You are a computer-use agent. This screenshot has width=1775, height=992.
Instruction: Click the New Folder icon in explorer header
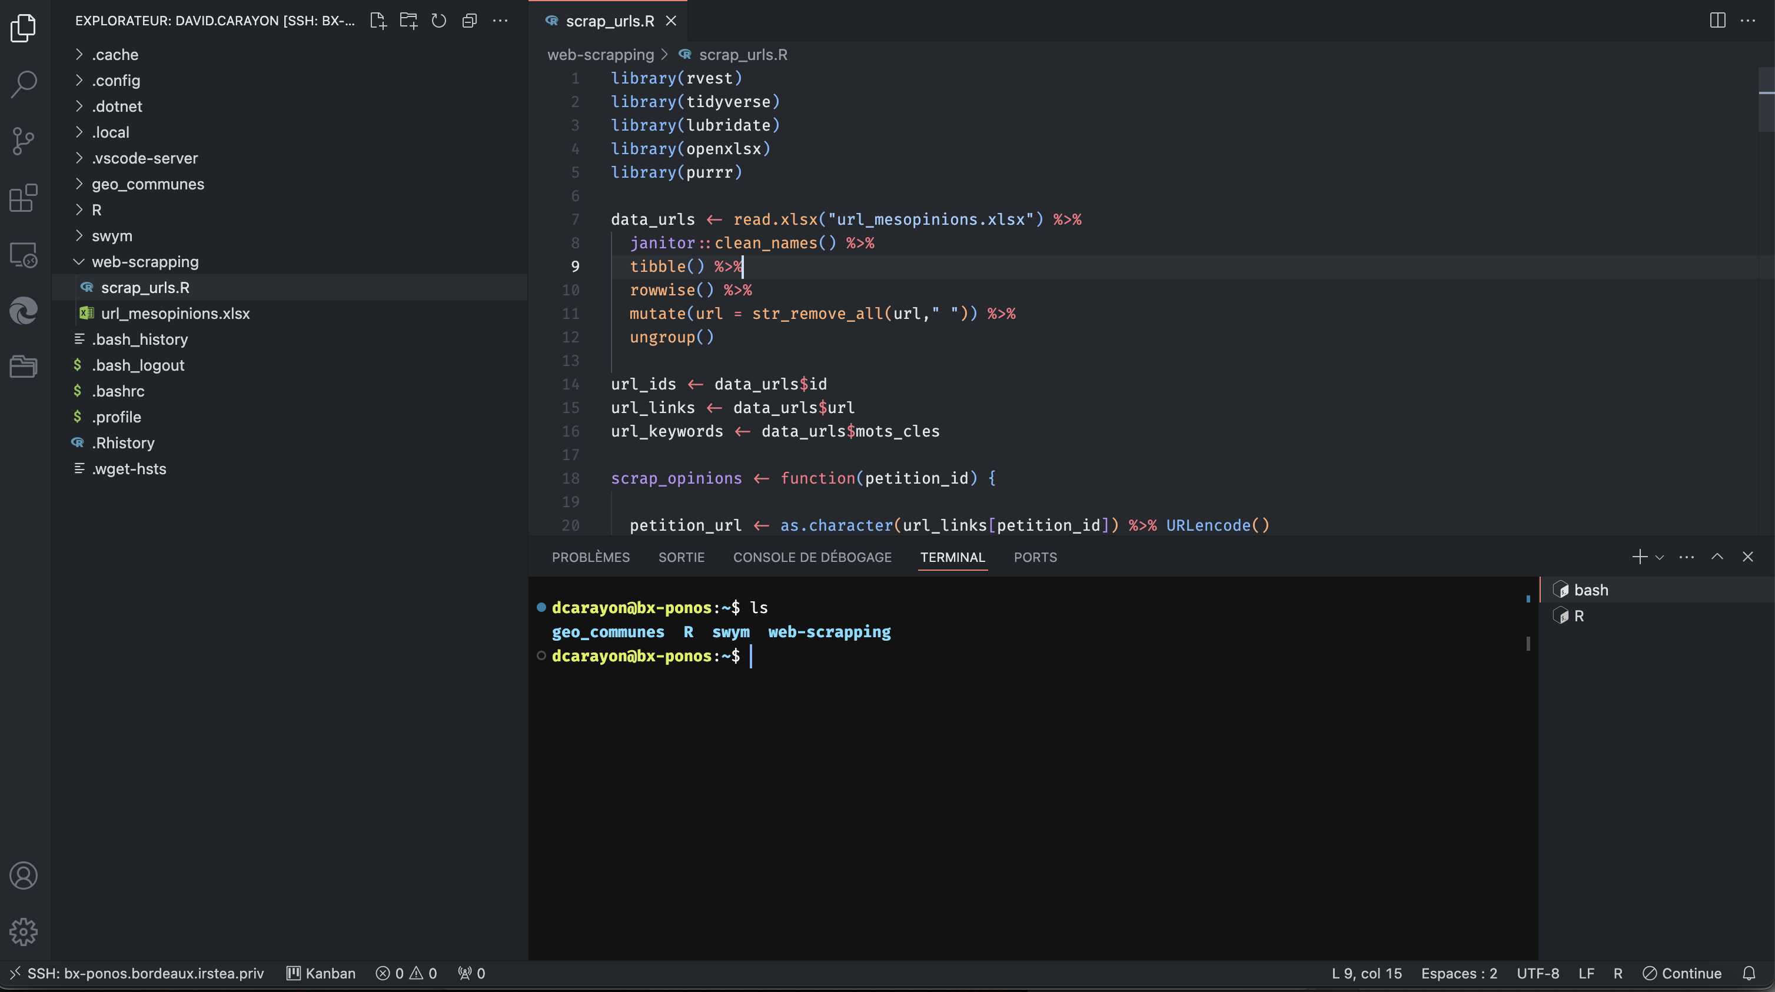click(408, 21)
